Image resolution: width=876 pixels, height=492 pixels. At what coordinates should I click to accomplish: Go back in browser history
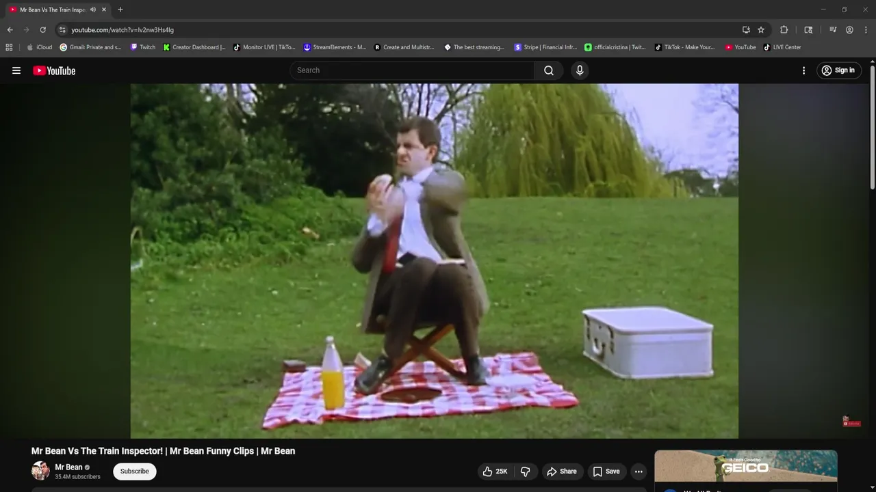click(x=10, y=30)
